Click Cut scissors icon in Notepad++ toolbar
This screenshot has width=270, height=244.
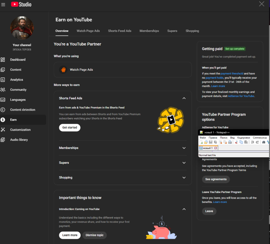236,142
